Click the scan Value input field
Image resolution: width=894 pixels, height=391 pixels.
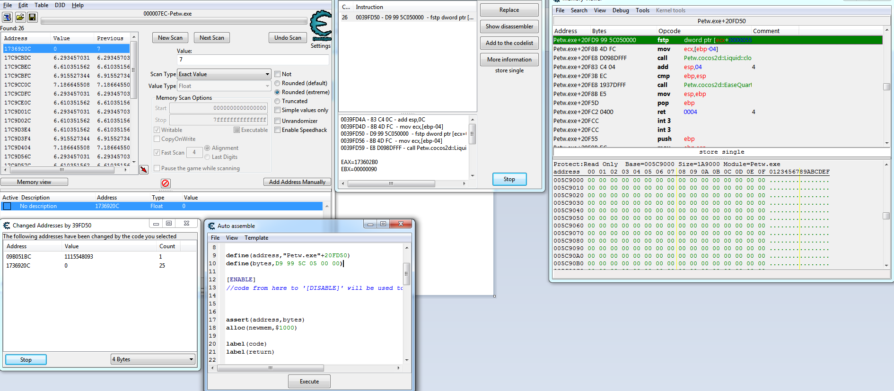pos(253,60)
